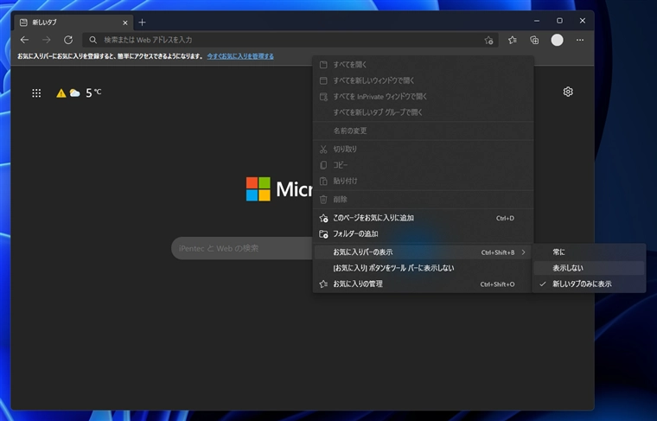Open the new tab plus button
Viewport: 657px width, 421px height.
(142, 22)
